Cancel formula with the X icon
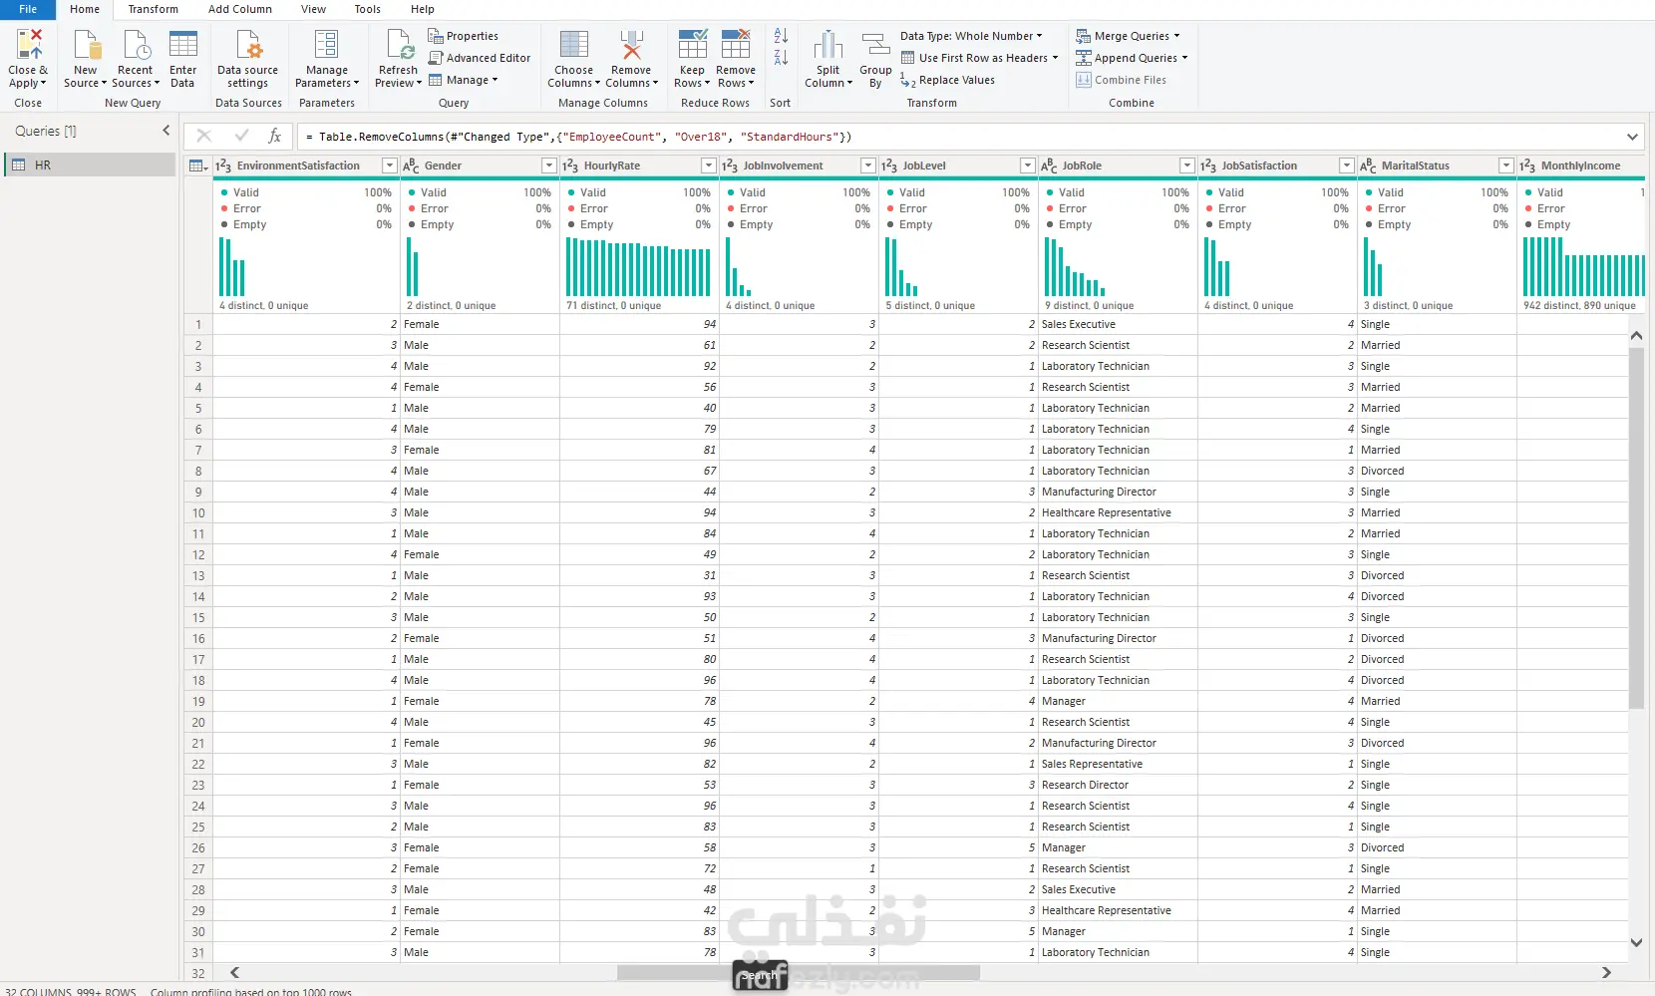The width and height of the screenshot is (1655, 996). click(204, 137)
